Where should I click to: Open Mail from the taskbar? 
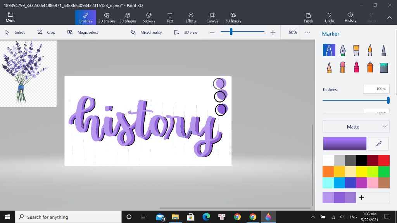tap(160, 217)
